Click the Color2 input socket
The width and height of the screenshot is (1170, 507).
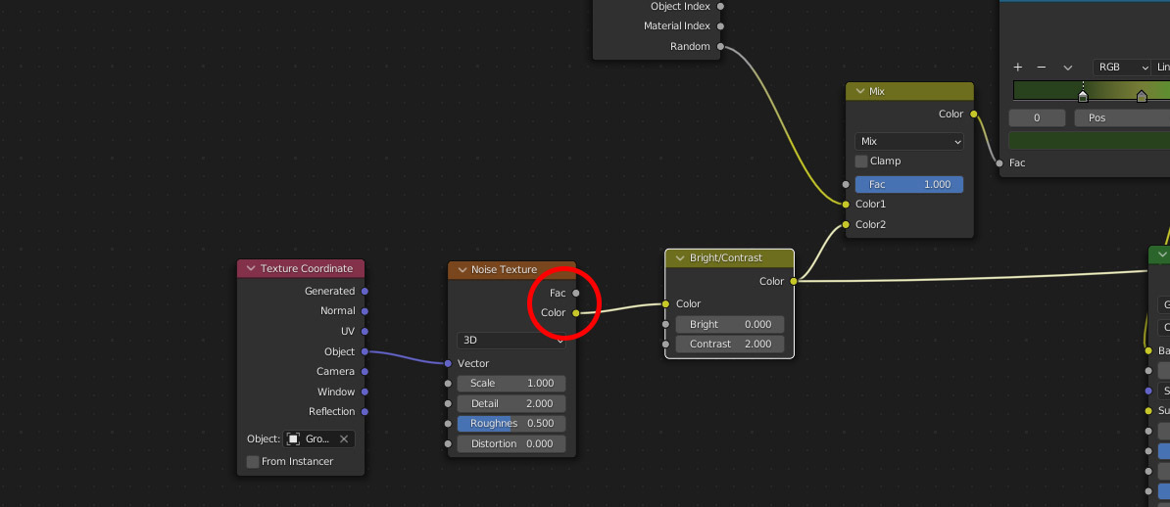click(846, 224)
